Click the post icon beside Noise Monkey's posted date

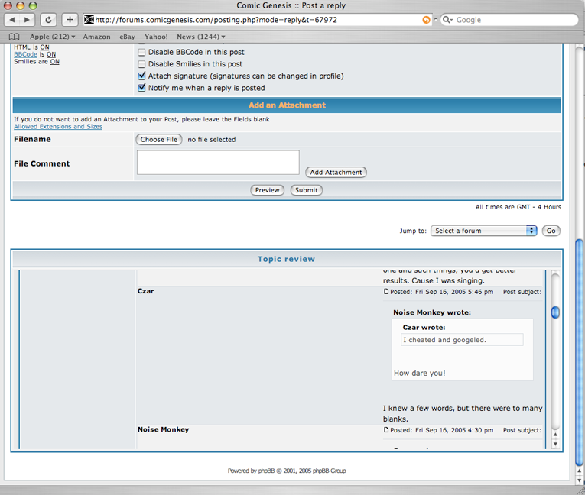pyautogui.click(x=386, y=430)
